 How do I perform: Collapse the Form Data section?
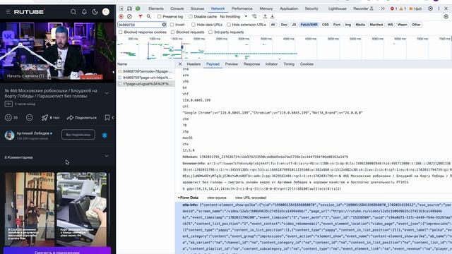[179, 198]
